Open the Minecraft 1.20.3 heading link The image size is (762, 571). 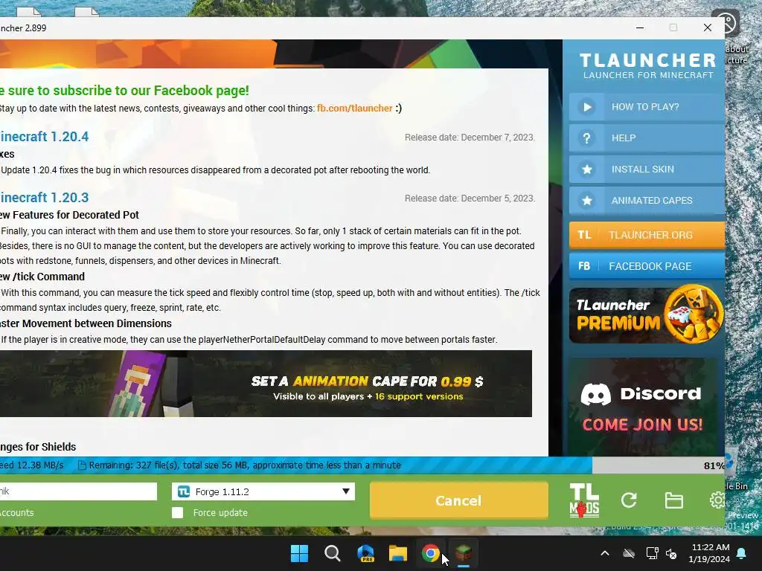(44, 198)
